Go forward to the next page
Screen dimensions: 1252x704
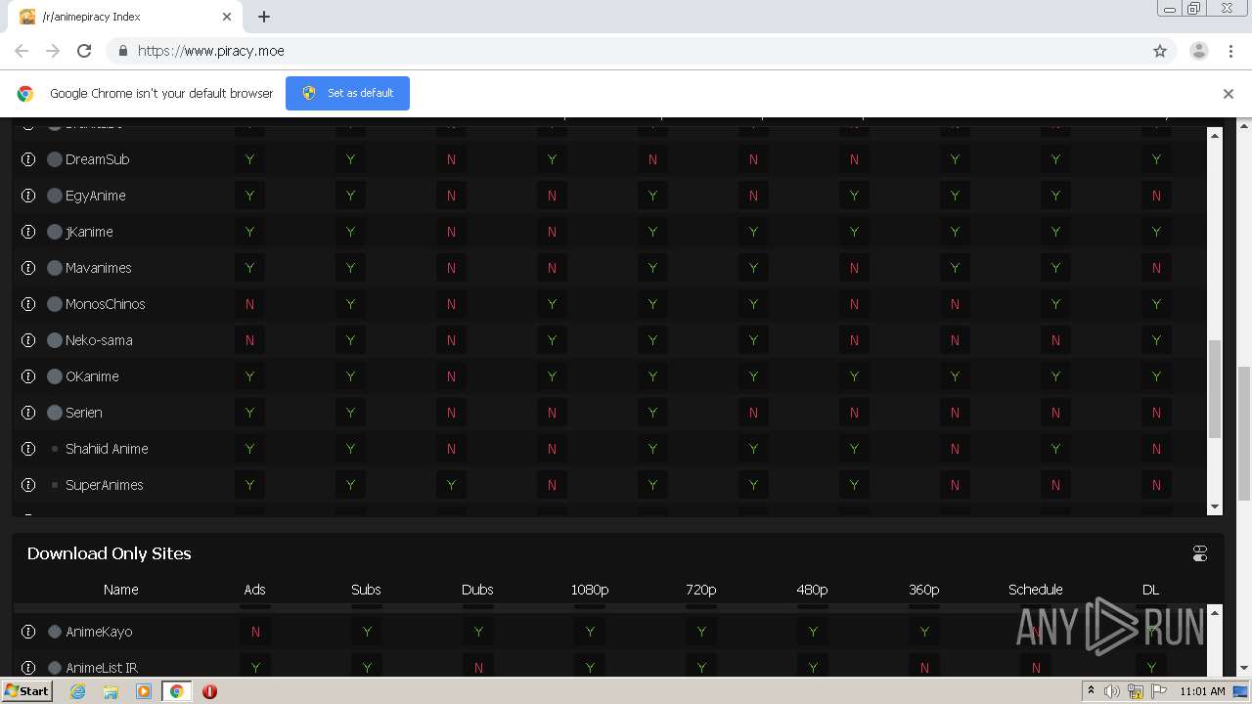pos(53,51)
